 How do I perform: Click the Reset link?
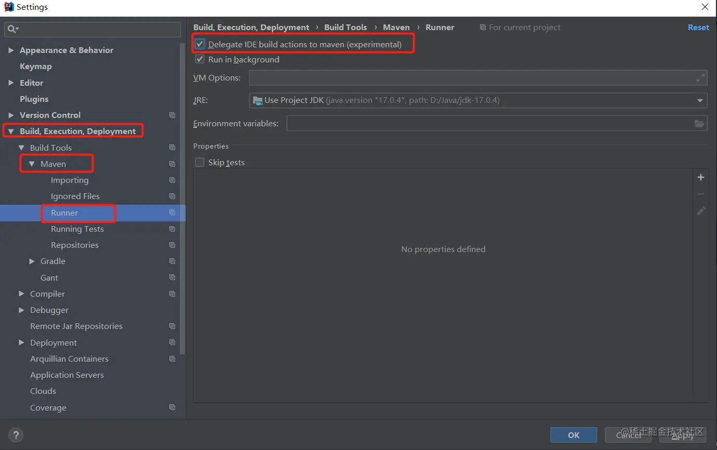coord(698,28)
